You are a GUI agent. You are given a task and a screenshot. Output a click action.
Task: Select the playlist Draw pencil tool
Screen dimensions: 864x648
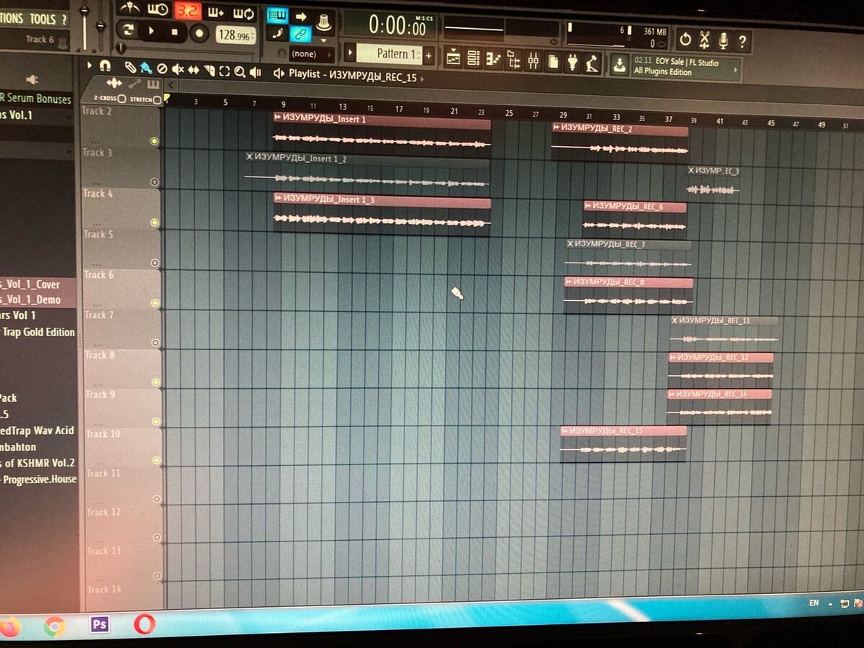click(x=130, y=68)
